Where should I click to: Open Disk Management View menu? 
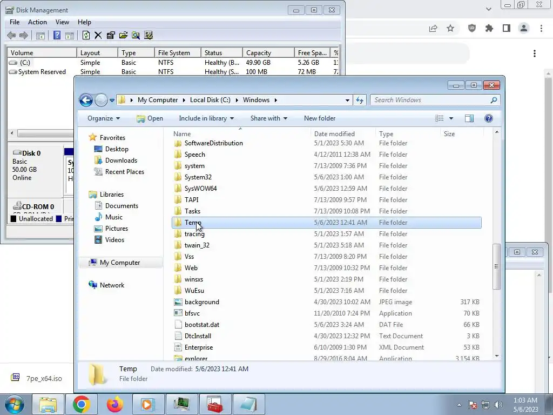(x=62, y=22)
